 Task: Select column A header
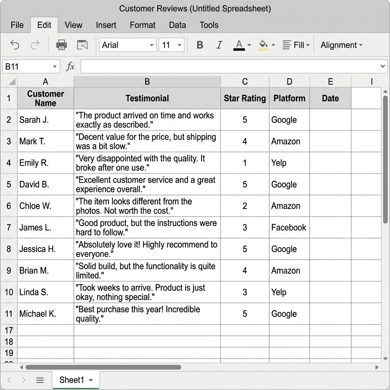coord(46,82)
